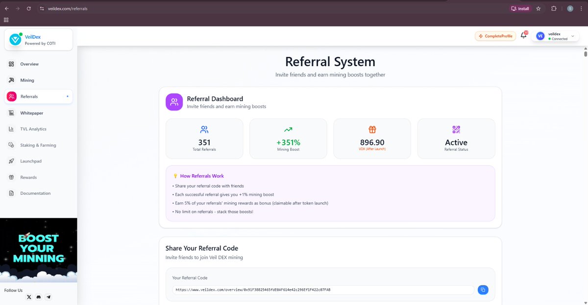Reload the page with the refresh icon

coord(29,9)
